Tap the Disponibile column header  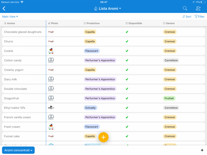click(x=134, y=23)
